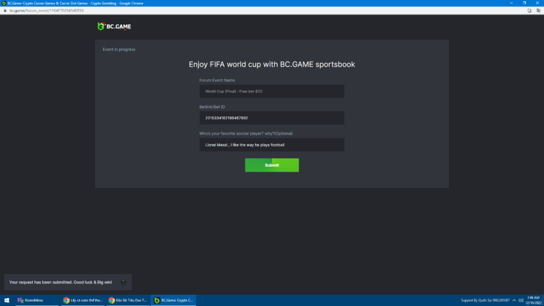544x306 pixels.
Task: Open the Windows Start menu
Action: [7, 300]
